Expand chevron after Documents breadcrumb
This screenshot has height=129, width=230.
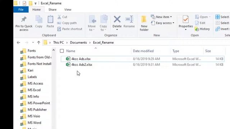pos(90,43)
